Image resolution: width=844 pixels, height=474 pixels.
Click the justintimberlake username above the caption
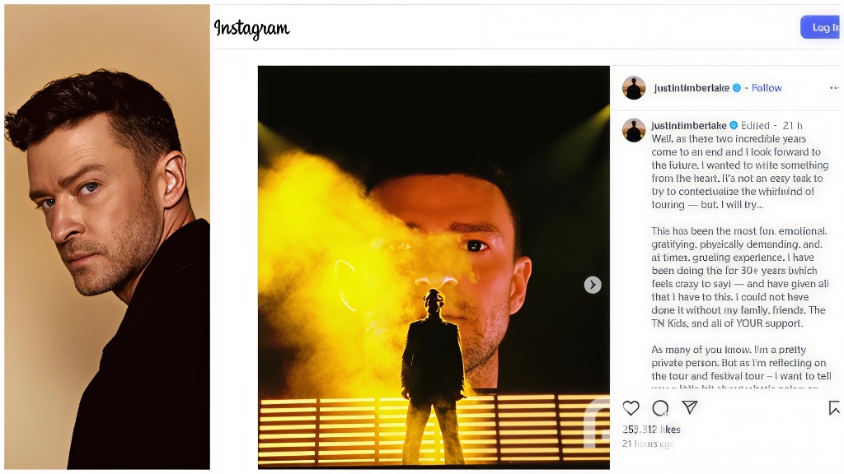[689, 125]
